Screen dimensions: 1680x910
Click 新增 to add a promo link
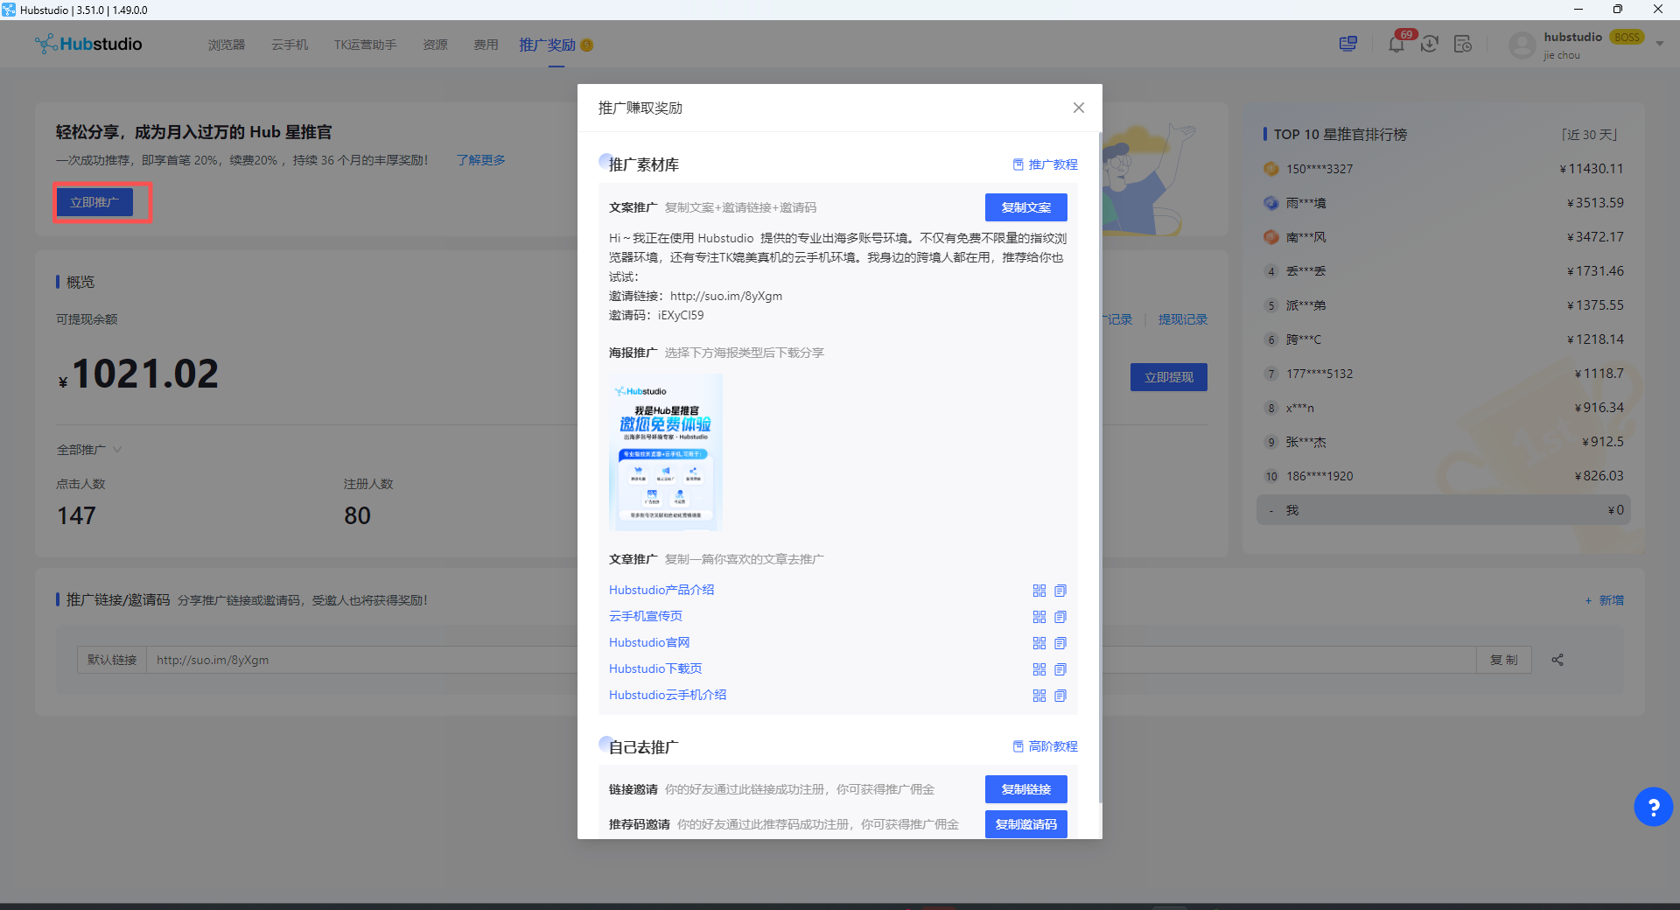(1604, 600)
